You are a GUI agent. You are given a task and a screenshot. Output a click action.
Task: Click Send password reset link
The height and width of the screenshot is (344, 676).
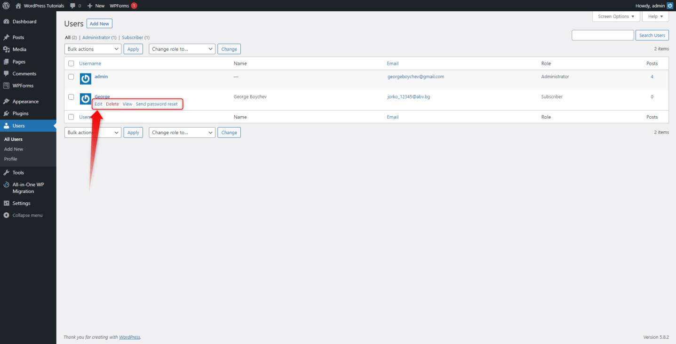pyautogui.click(x=157, y=104)
